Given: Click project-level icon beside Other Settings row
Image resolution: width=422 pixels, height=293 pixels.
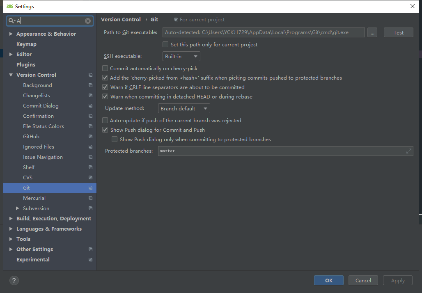Looking at the screenshot, I should 90,250.
